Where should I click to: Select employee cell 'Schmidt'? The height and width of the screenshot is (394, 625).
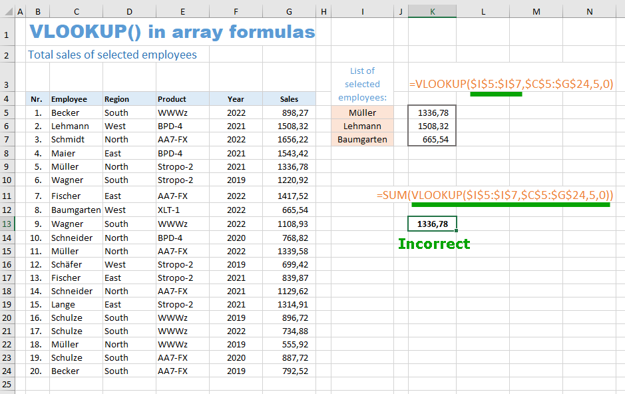[x=76, y=140]
